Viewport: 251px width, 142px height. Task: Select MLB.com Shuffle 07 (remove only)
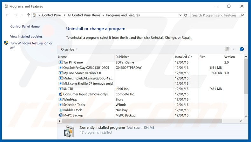[x=88, y=83]
